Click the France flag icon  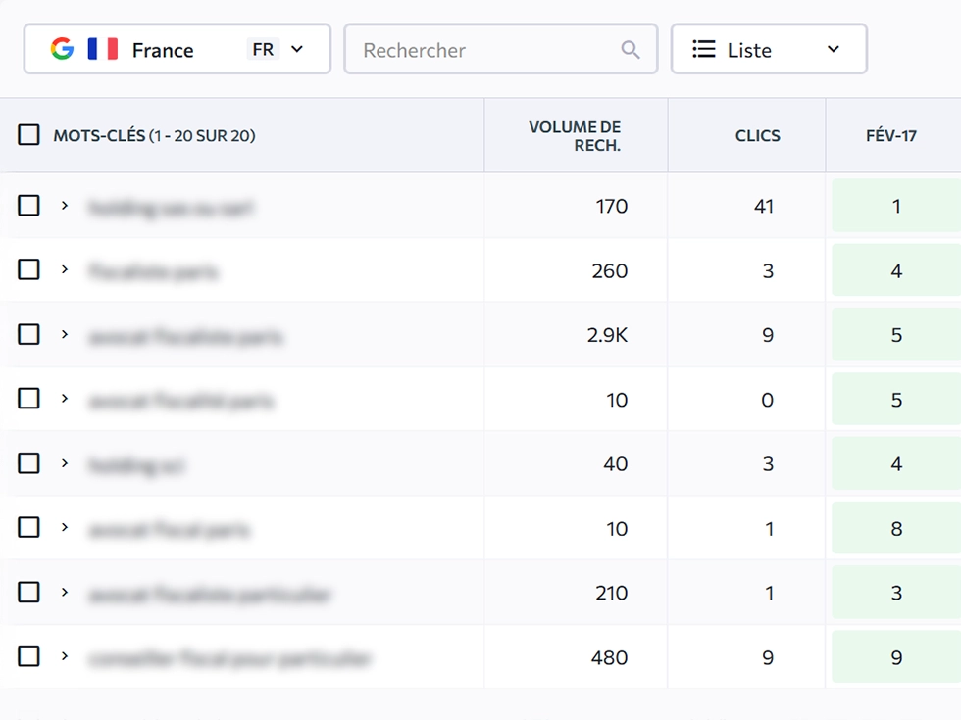point(102,49)
